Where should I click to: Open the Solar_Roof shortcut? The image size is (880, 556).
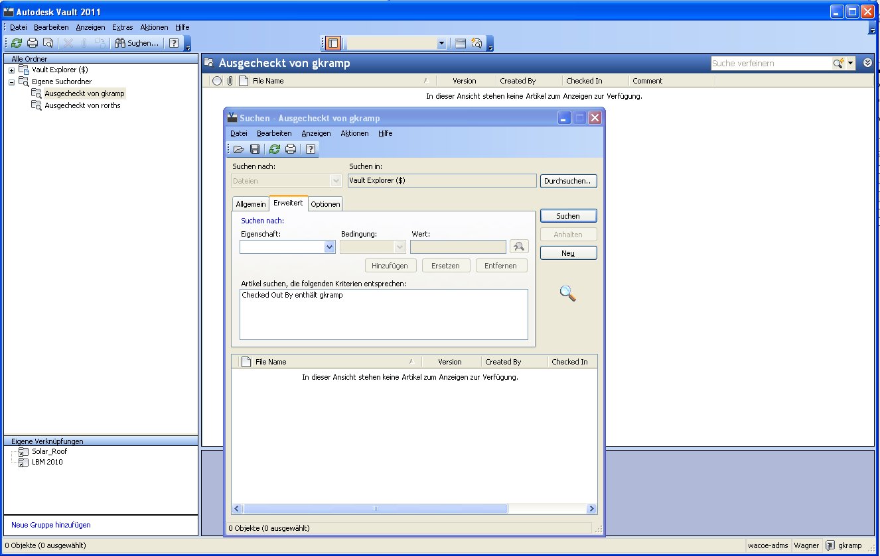coord(49,451)
